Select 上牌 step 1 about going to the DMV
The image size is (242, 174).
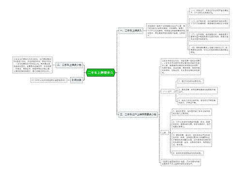(192, 112)
